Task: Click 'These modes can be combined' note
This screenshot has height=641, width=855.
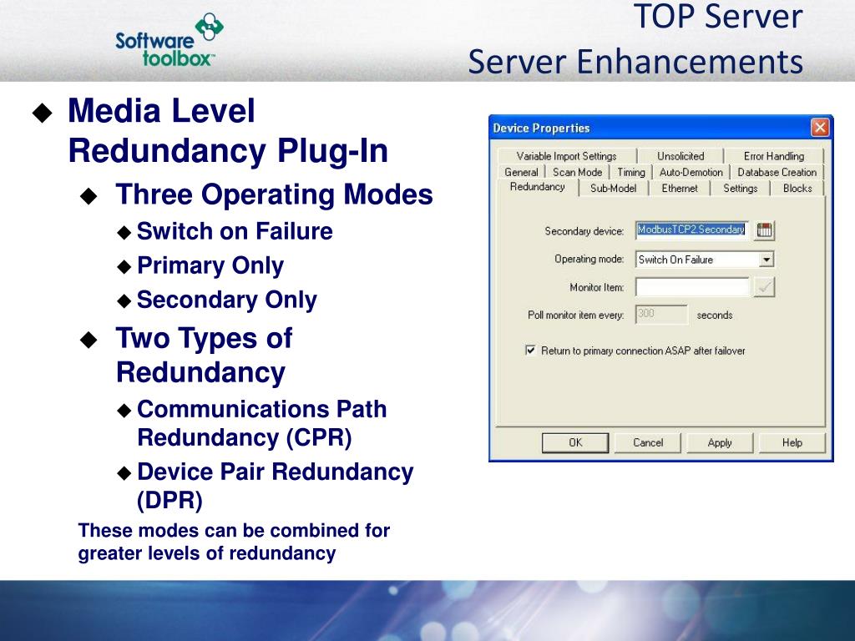Action: (234, 542)
